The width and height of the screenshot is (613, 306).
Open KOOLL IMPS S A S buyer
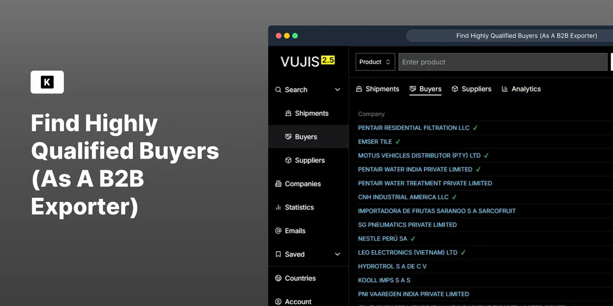[384, 280]
